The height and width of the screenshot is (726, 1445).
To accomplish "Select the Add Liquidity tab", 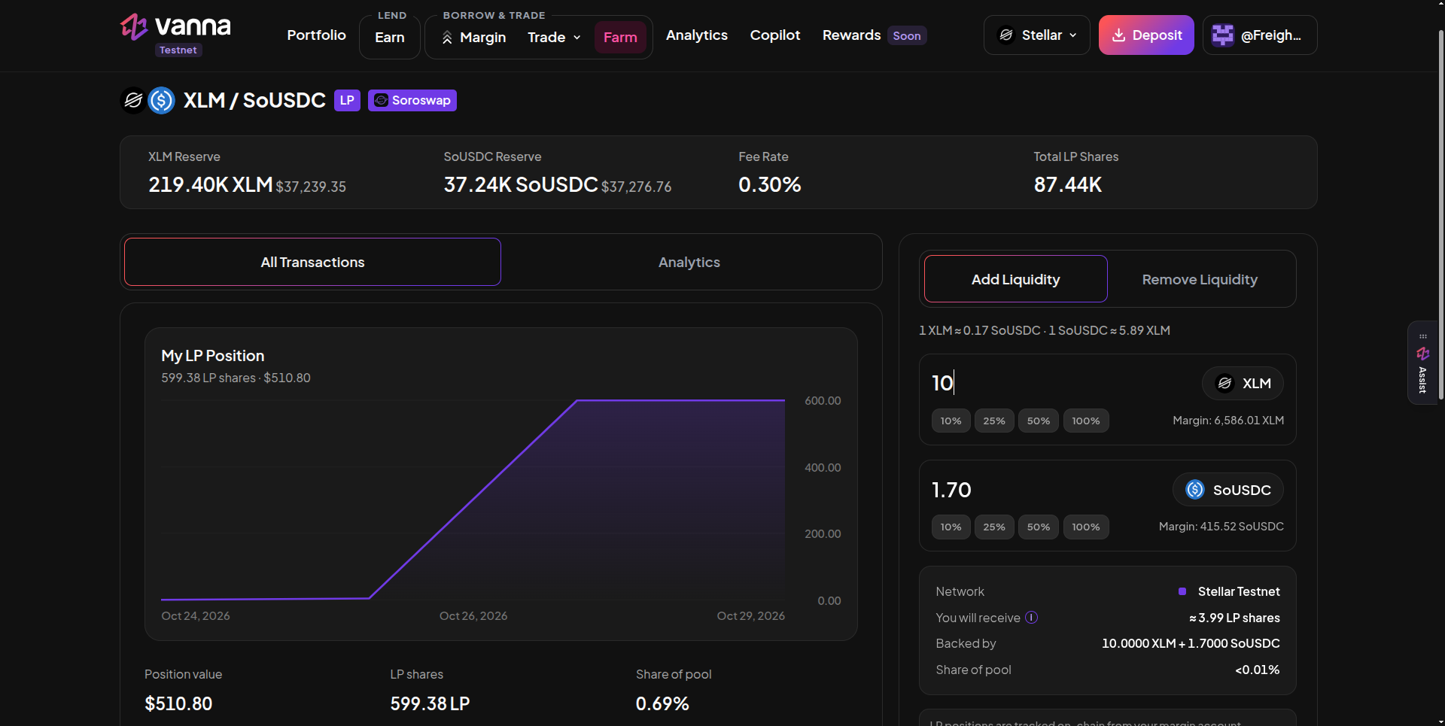I will pos(1015,279).
